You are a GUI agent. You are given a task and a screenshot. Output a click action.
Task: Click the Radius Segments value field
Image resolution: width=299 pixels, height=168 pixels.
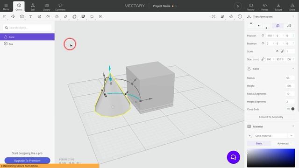pos(290,94)
